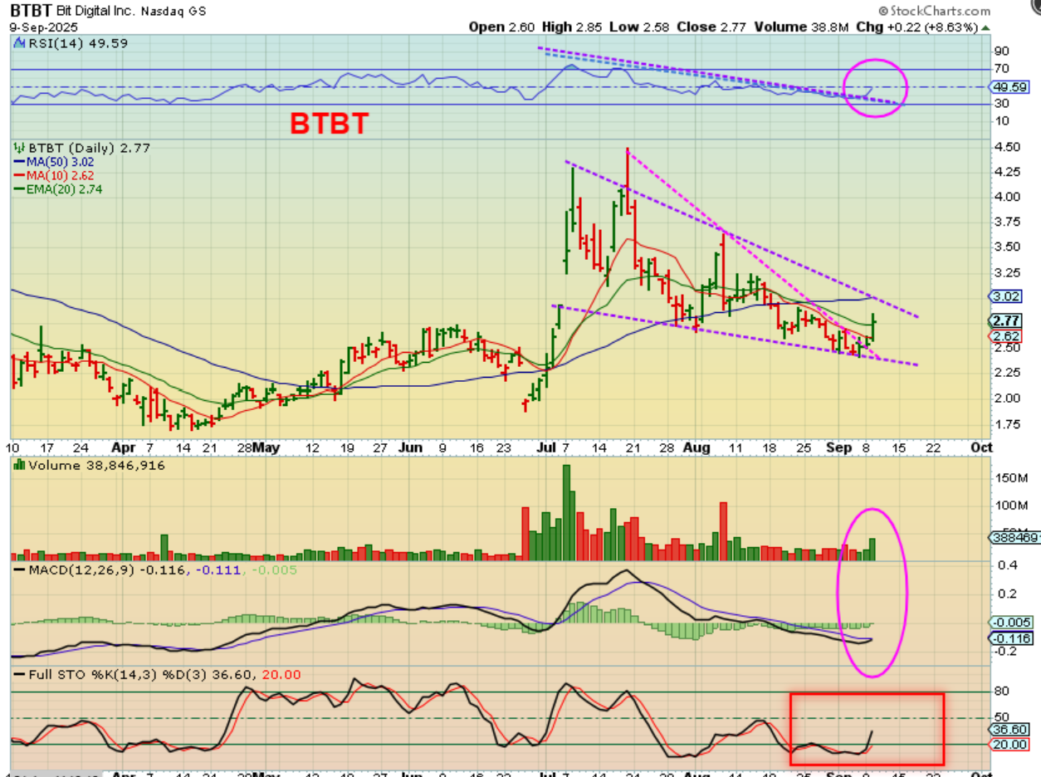Click the green up arrow beside Chg

point(985,27)
